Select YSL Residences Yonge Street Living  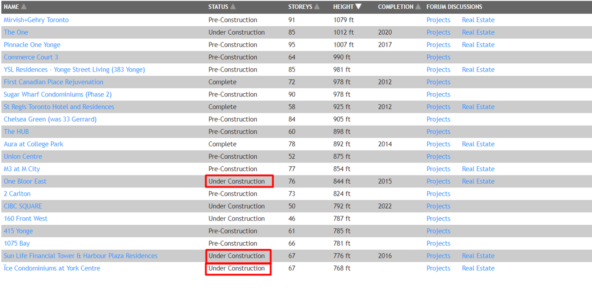coord(74,70)
